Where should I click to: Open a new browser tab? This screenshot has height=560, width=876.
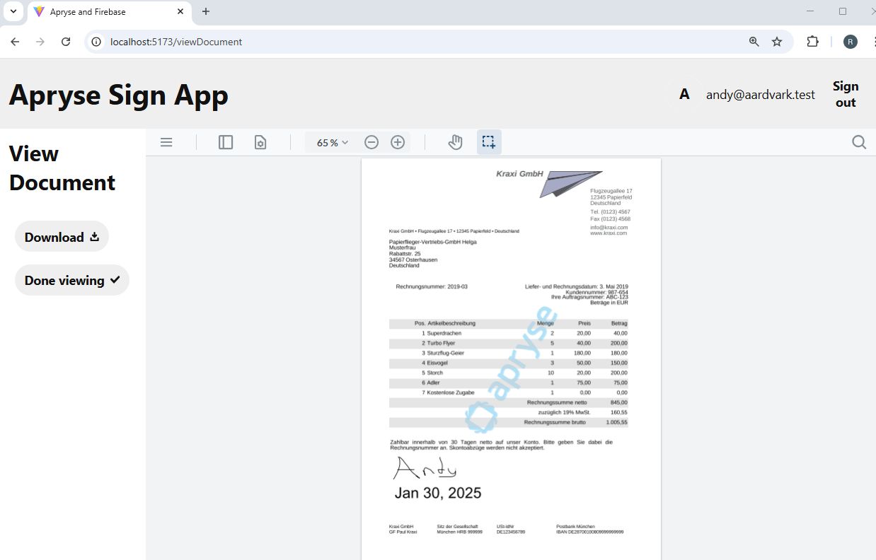pyautogui.click(x=206, y=11)
